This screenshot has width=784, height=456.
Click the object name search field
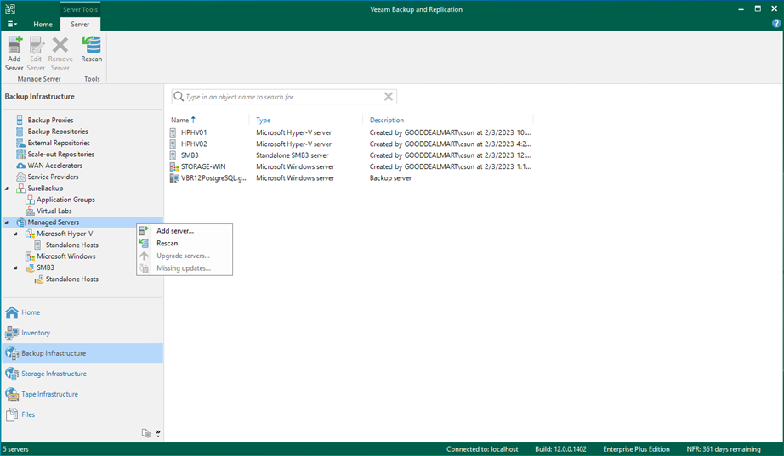pyautogui.click(x=284, y=97)
